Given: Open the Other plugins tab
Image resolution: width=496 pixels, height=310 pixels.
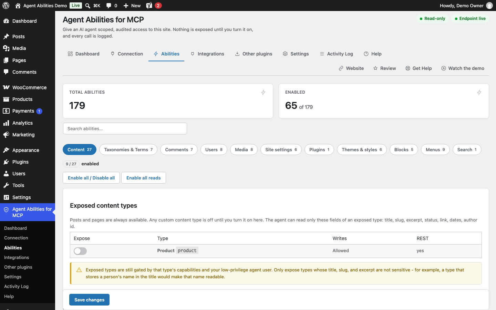Looking at the screenshot, I should [254, 54].
